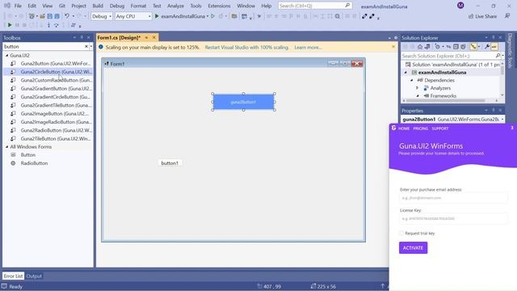
Task: Click the Step Into debug icon
Action: coord(48,25)
